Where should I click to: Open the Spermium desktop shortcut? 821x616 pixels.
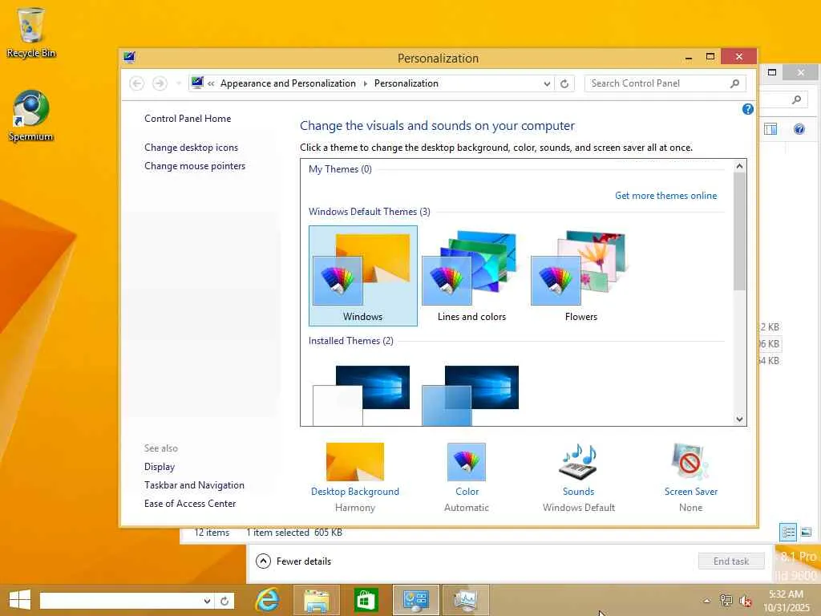(31, 115)
